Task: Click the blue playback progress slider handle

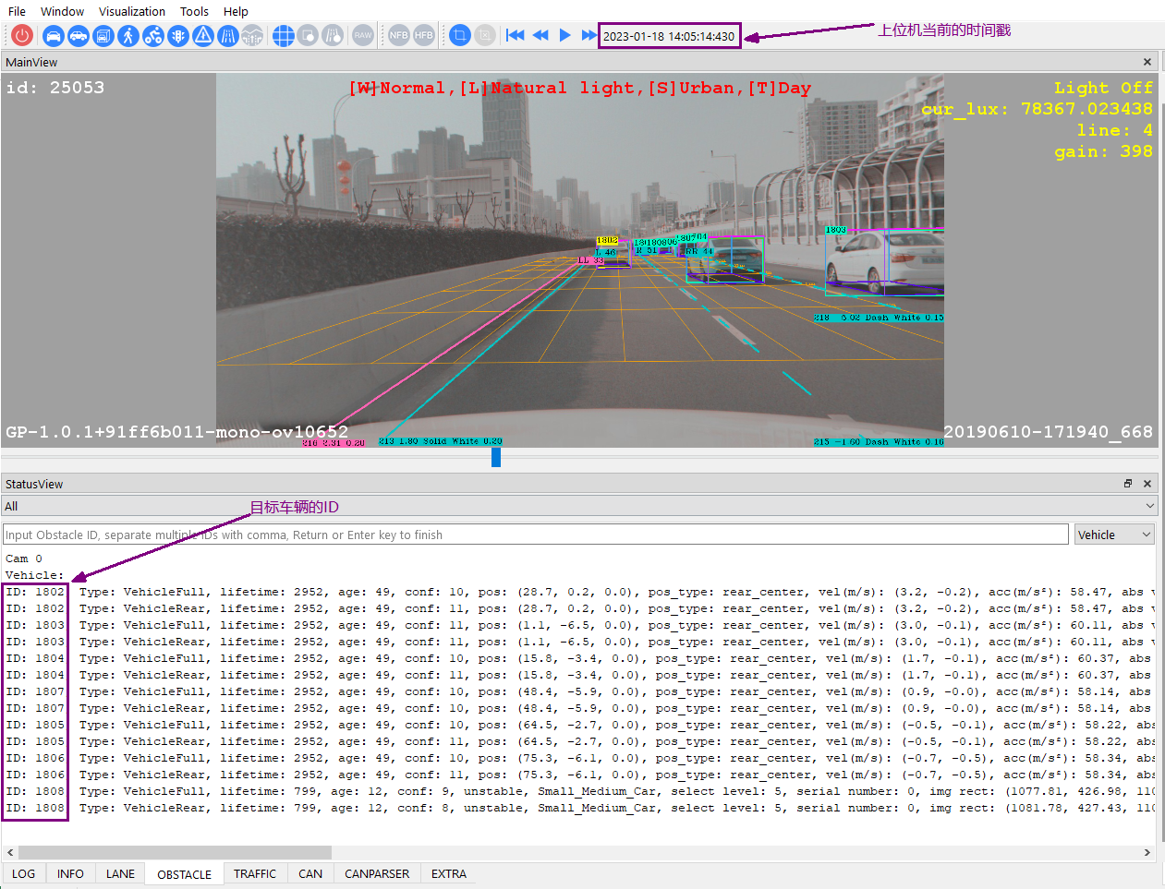Action: [496, 457]
